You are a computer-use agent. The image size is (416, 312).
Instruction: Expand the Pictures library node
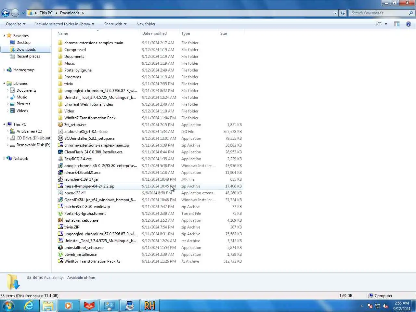[x=7, y=104]
